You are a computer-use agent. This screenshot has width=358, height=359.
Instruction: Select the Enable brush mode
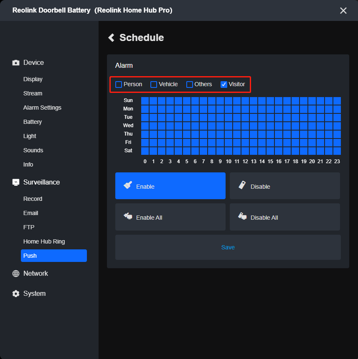coord(170,186)
